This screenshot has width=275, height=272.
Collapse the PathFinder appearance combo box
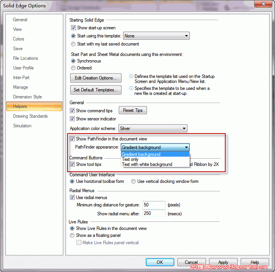[x=155, y=147]
